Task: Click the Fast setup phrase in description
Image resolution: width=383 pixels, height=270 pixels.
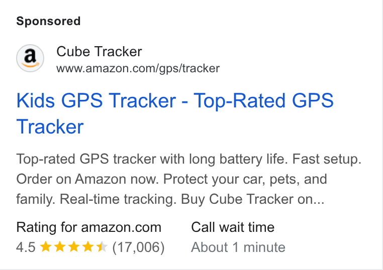Action: pyautogui.click(x=327, y=159)
